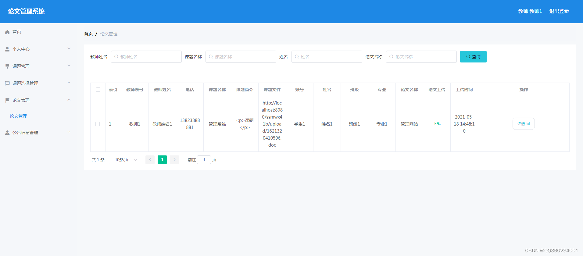This screenshot has width=583, height=256.
Task: Expand the 个人中心 menu chevron
Action: click(x=69, y=48)
